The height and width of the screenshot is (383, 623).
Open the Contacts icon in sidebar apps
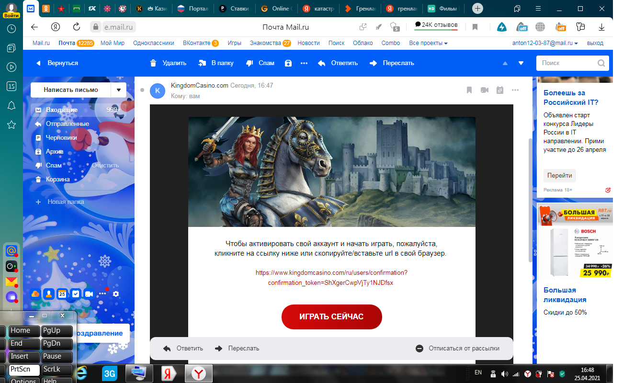click(x=48, y=294)
